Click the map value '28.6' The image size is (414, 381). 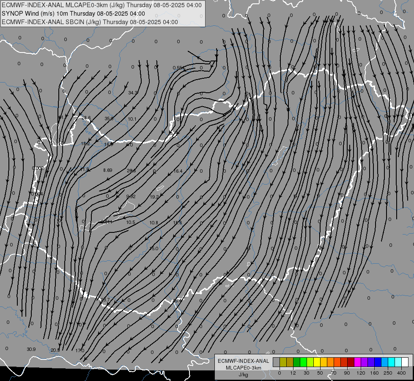[86, 118]
